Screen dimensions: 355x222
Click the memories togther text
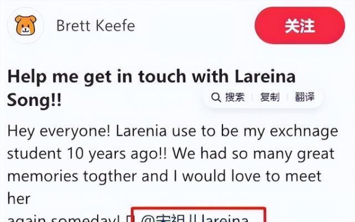tap(72, 176)
